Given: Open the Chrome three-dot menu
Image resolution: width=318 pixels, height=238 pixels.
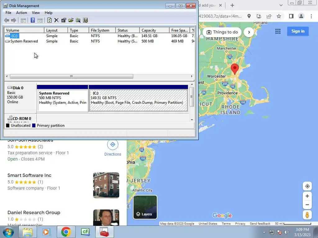Looking at the screenshot, I should click(x=311, y=16).
